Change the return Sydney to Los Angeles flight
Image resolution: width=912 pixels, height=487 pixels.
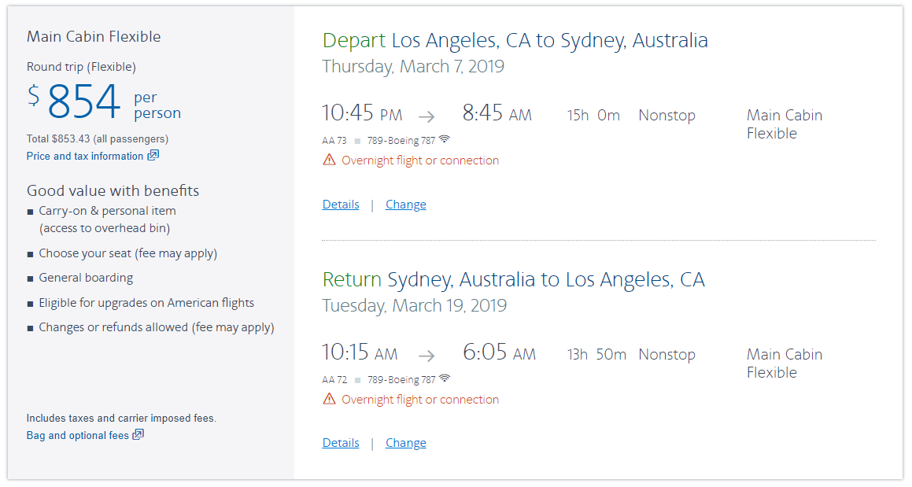coord(406,443)
